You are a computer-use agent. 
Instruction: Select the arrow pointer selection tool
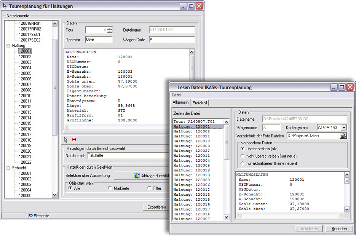pyautogui.click(x=65, y=140)
